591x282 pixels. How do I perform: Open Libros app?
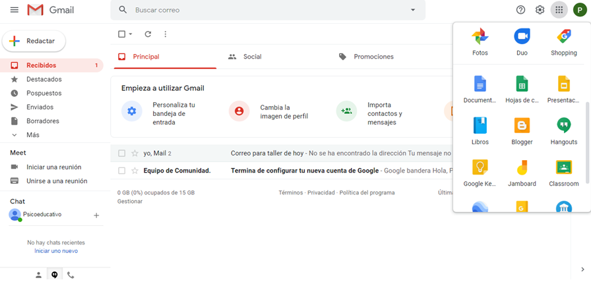(x=480, y=131)
